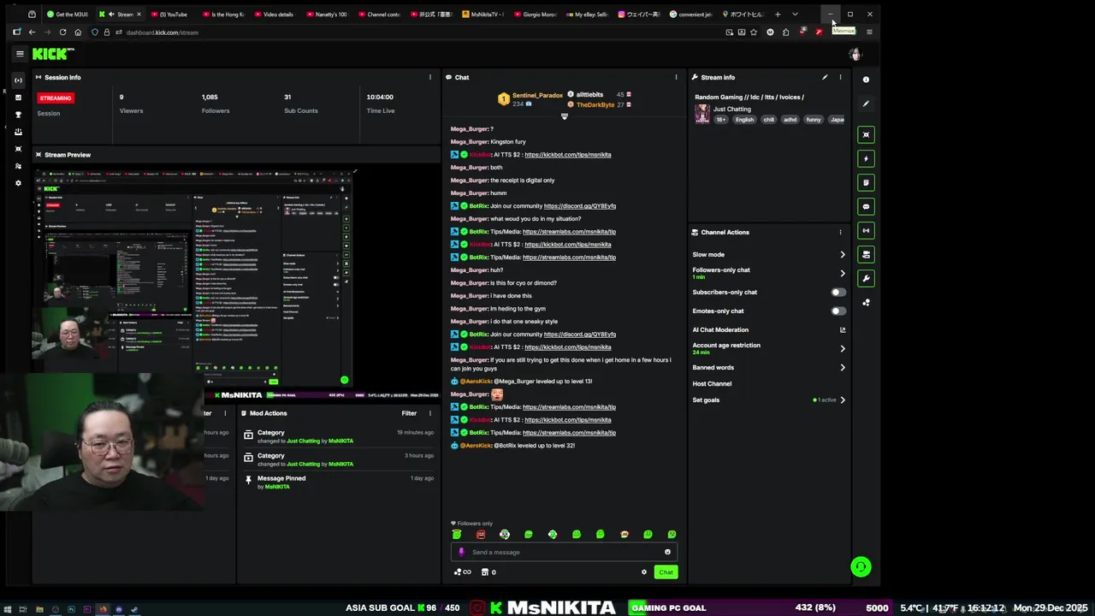Open the green support headset button
Screen dimensions: 1095x616
[861, 566]
